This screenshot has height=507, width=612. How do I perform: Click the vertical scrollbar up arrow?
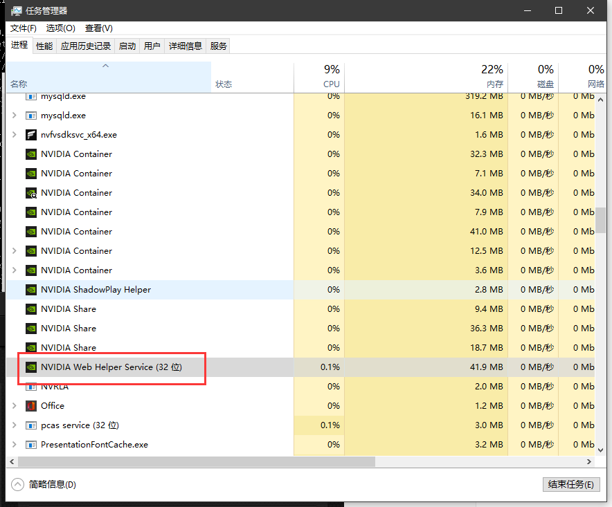pos(601,100)
